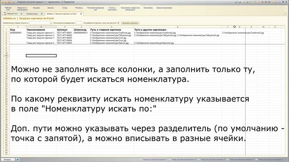Image resolution: width=289 pixels, height=162 pixels.
Task: Select main picture path Кресло.jpg cell
Action: (112, 43)
